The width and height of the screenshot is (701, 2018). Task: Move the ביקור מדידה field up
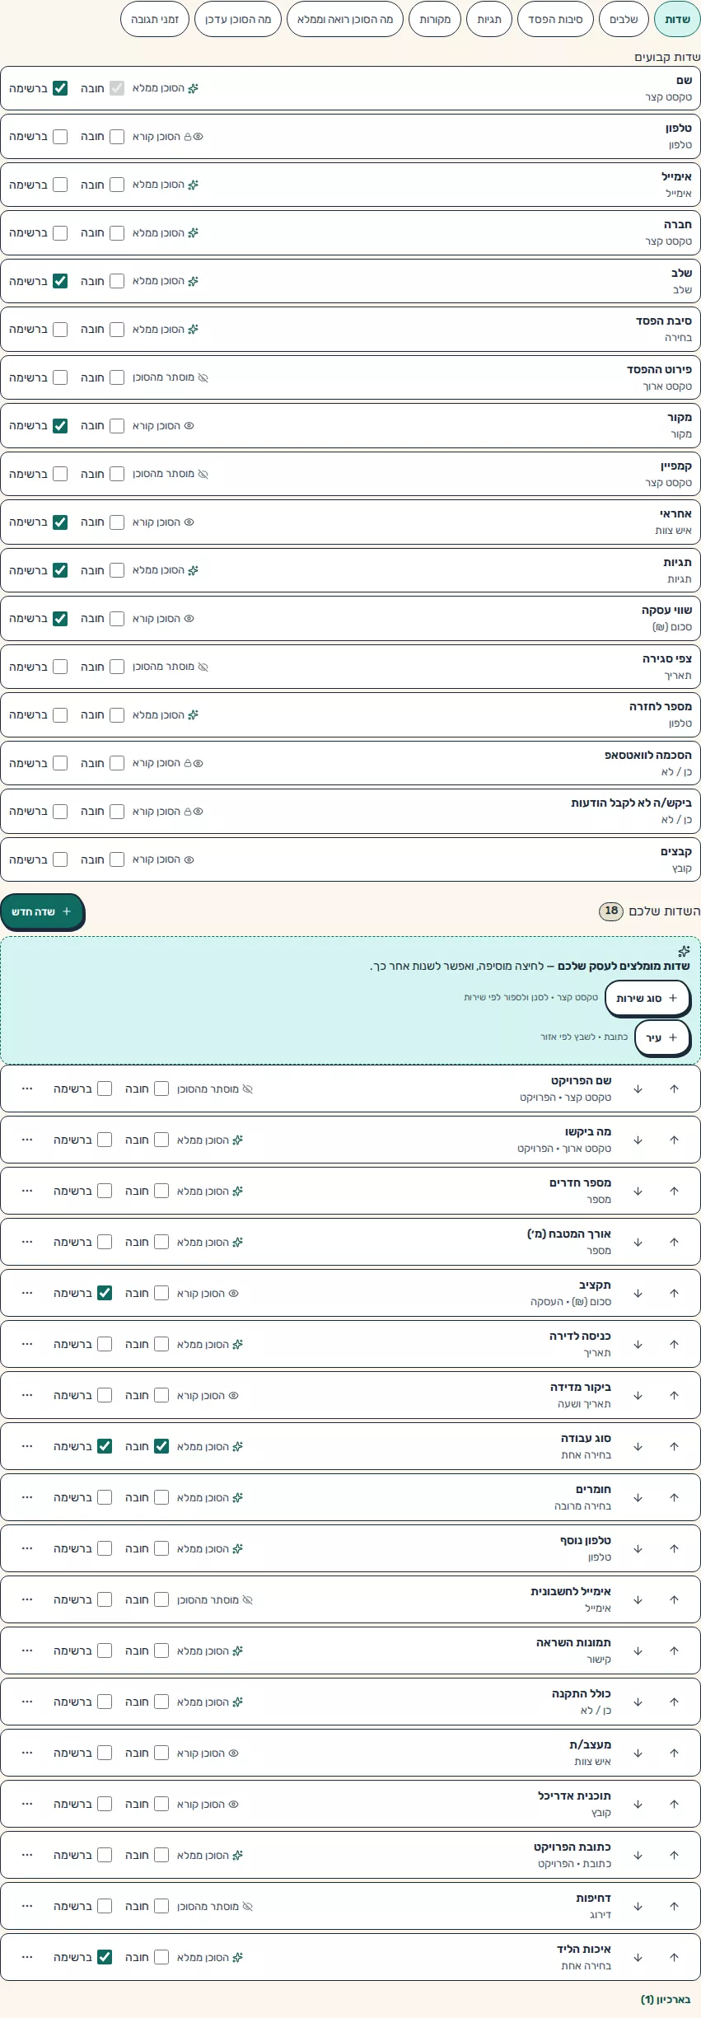(675, 1396)
